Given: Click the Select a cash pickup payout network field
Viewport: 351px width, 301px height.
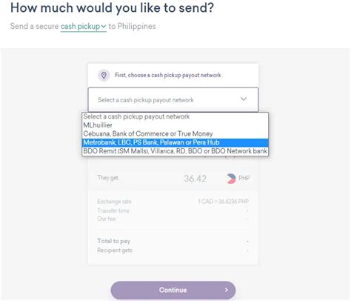Looking at the screenshot, I should point(173,99).
